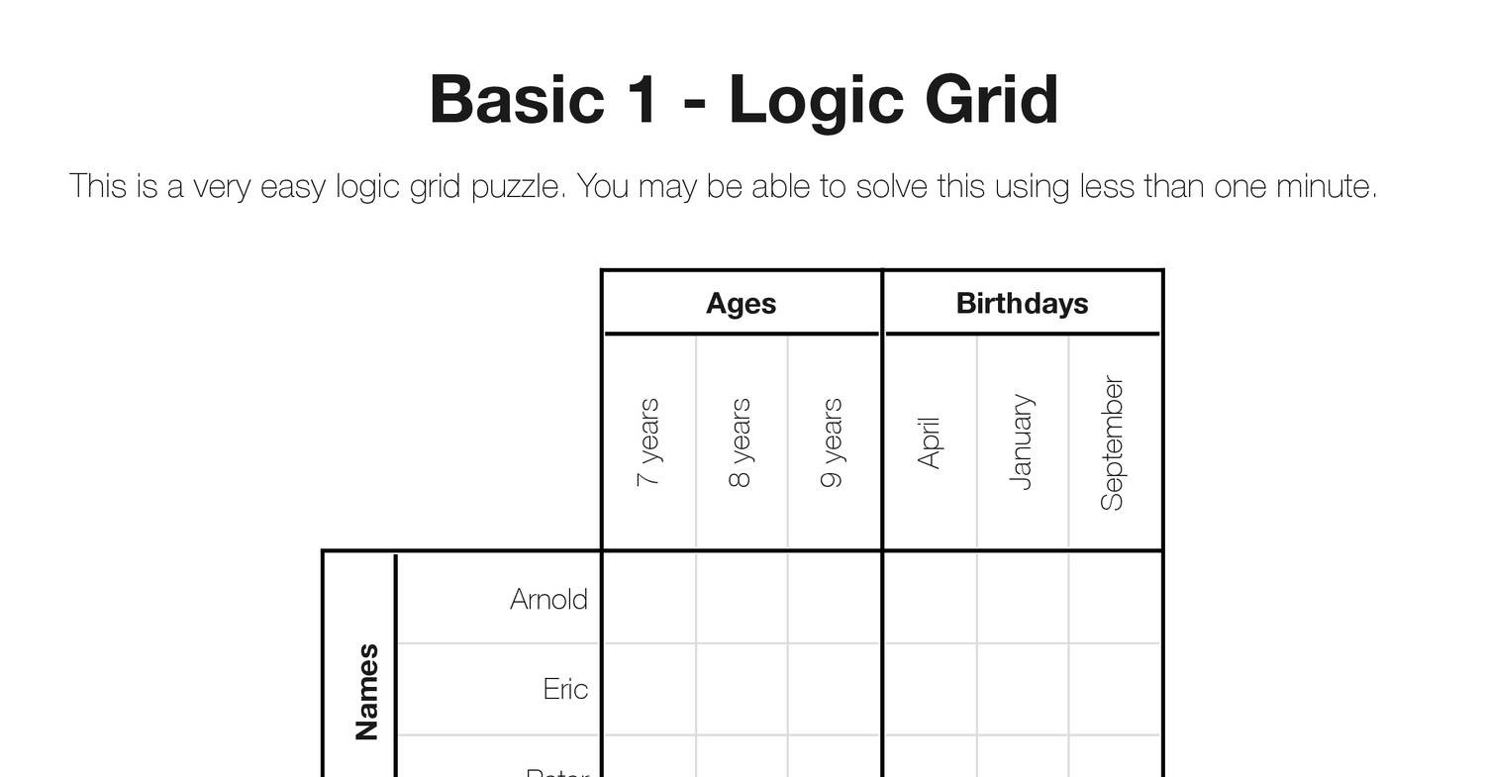The height and width of the screenshot is (777, 1485).
Task: Click the Basic 1 - Logic Grid title
Action: point(743,100)
